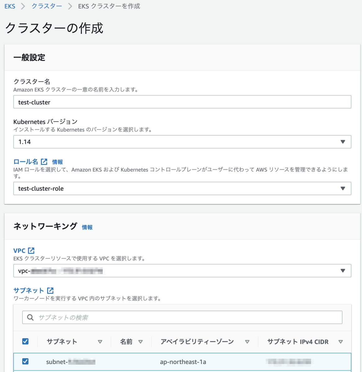Sort by the 名前 column arrow
Screen dimensions: 362x372
tap(141, 342)
